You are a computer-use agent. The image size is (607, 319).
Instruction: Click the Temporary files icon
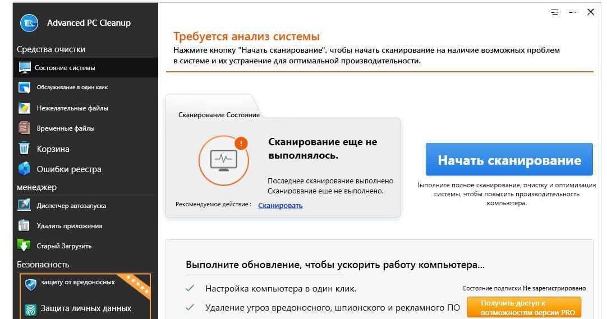point(24,128)
